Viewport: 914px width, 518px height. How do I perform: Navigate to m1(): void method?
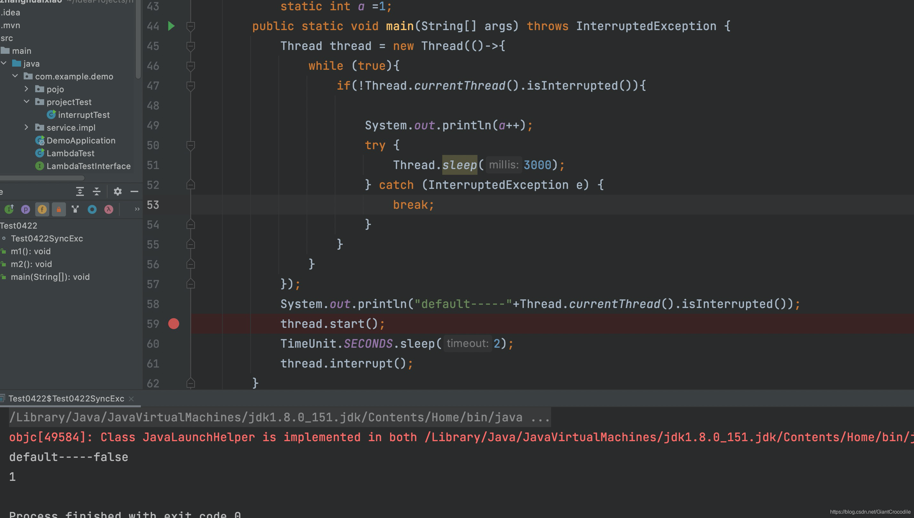pyautogui.click(x=31, y=251)
